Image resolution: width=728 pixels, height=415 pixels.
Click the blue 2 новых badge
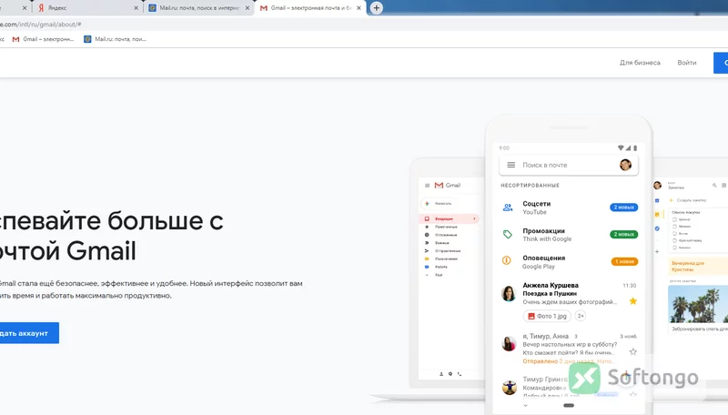click(623, 207)
